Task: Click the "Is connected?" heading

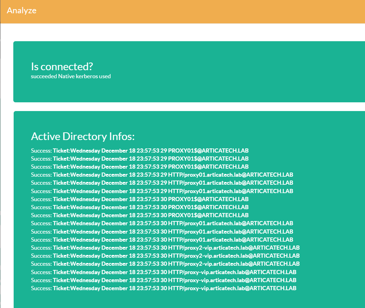Action: point(62,67)
